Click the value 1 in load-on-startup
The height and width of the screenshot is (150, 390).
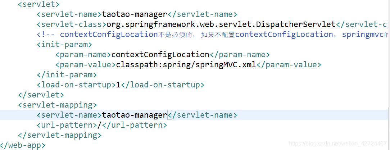click(x=118, y=85)
